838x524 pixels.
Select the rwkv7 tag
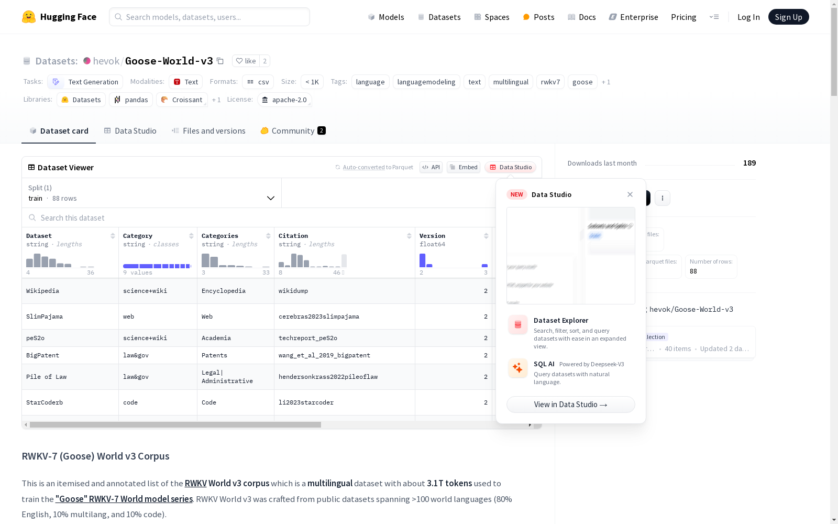[x=550, y=82]
